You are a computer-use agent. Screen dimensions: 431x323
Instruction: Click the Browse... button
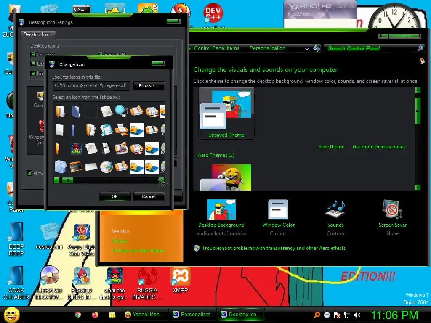[x=149, y=86]
